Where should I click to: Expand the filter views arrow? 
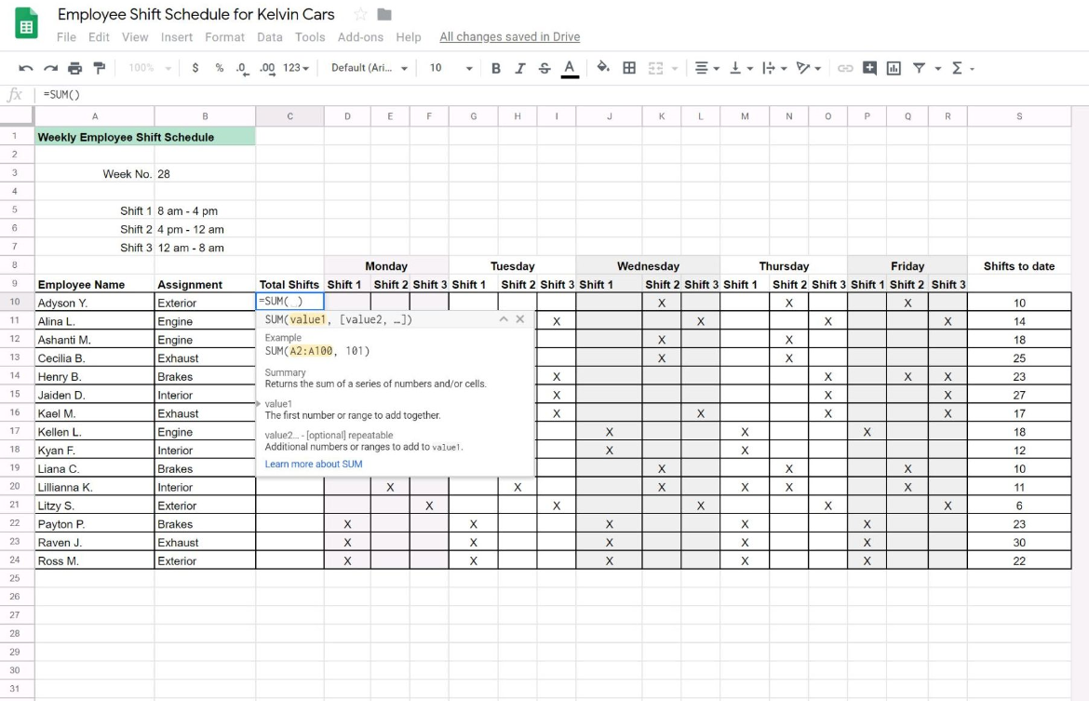point(937,69)
